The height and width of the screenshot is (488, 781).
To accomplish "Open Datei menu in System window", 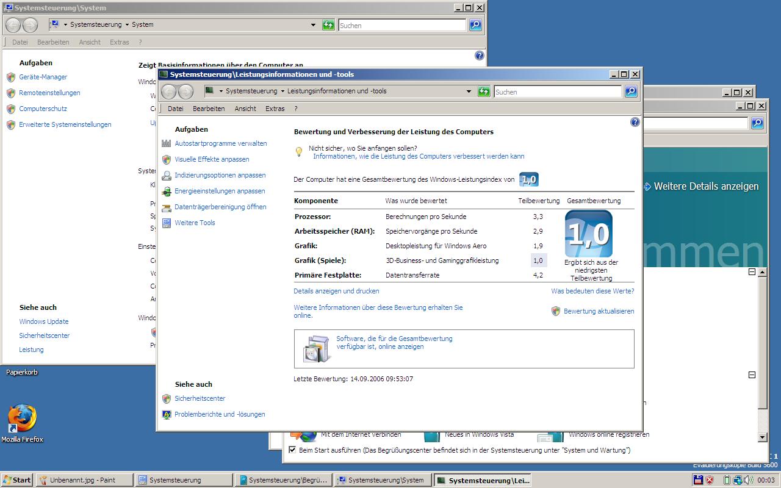I will tap(20, 42).
